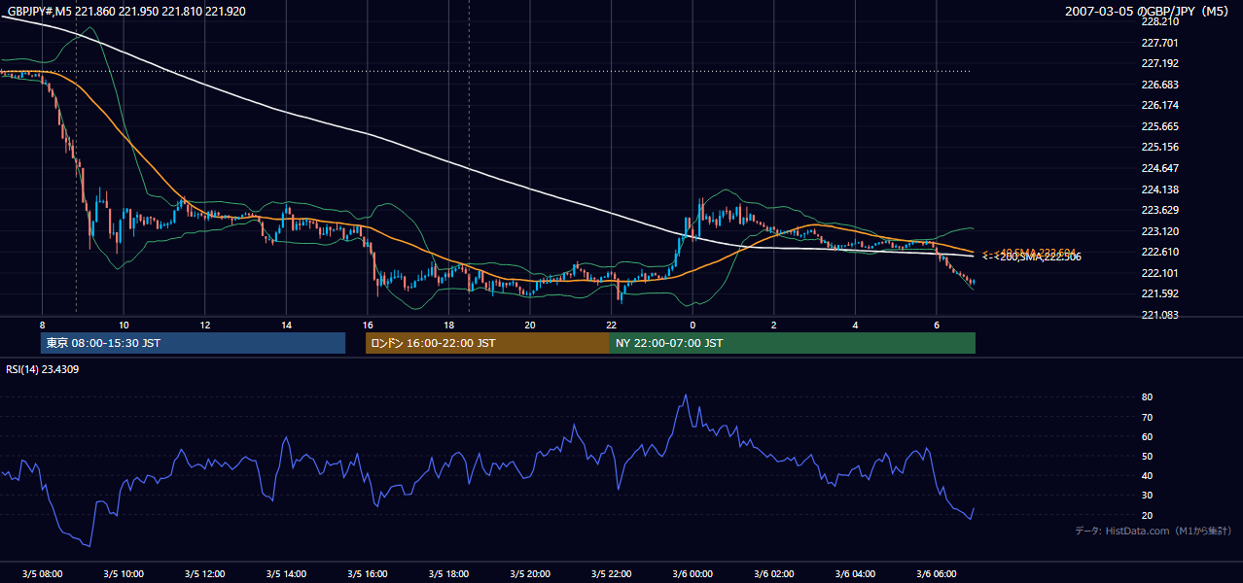1243x583 pixels.
Task: Click RSI scale value 20 on right axis
Action: (x=1148, y=515)
